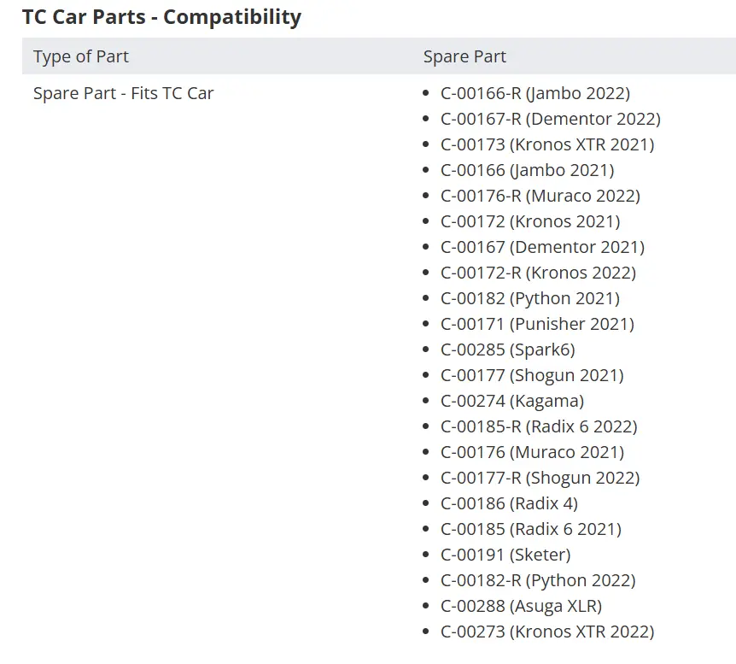Image resolution: width=736 pixels, height=664 pixels.
Task: Select C-00167-R (Dementor 2022) part
Action: [x=551, y=119]
